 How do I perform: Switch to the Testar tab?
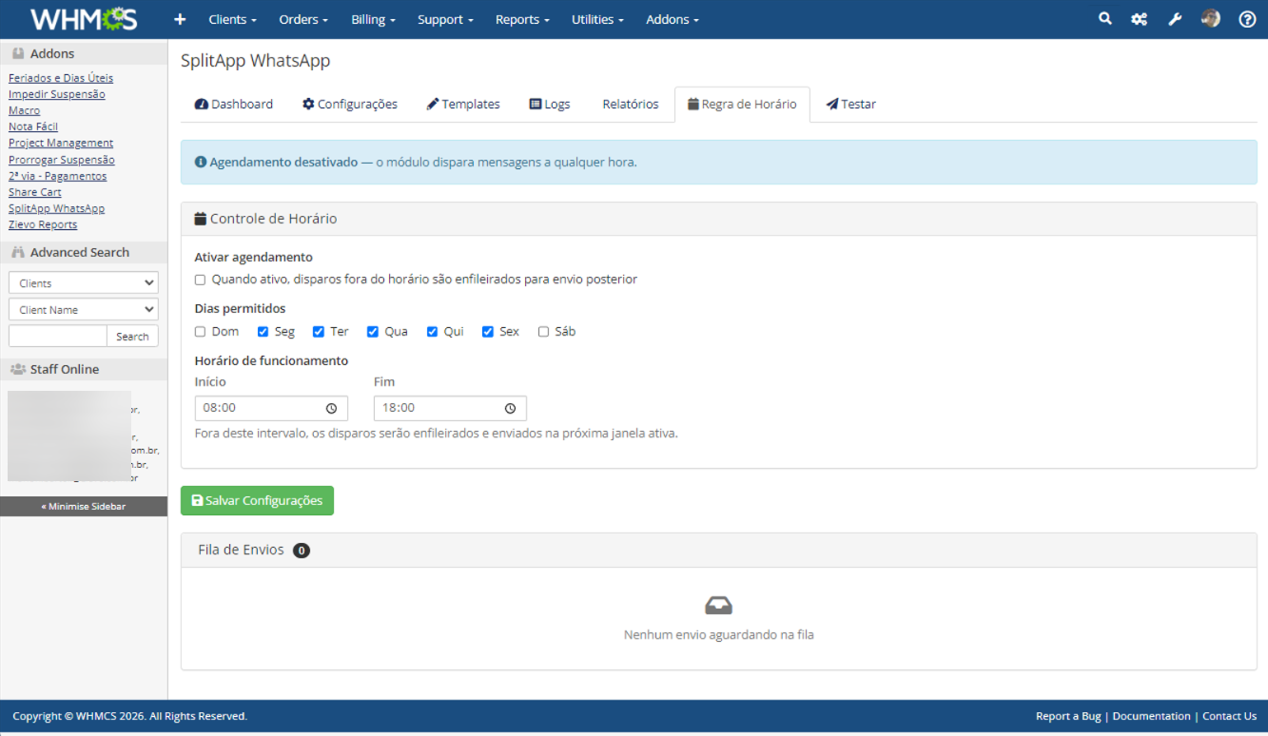[851, 105]
